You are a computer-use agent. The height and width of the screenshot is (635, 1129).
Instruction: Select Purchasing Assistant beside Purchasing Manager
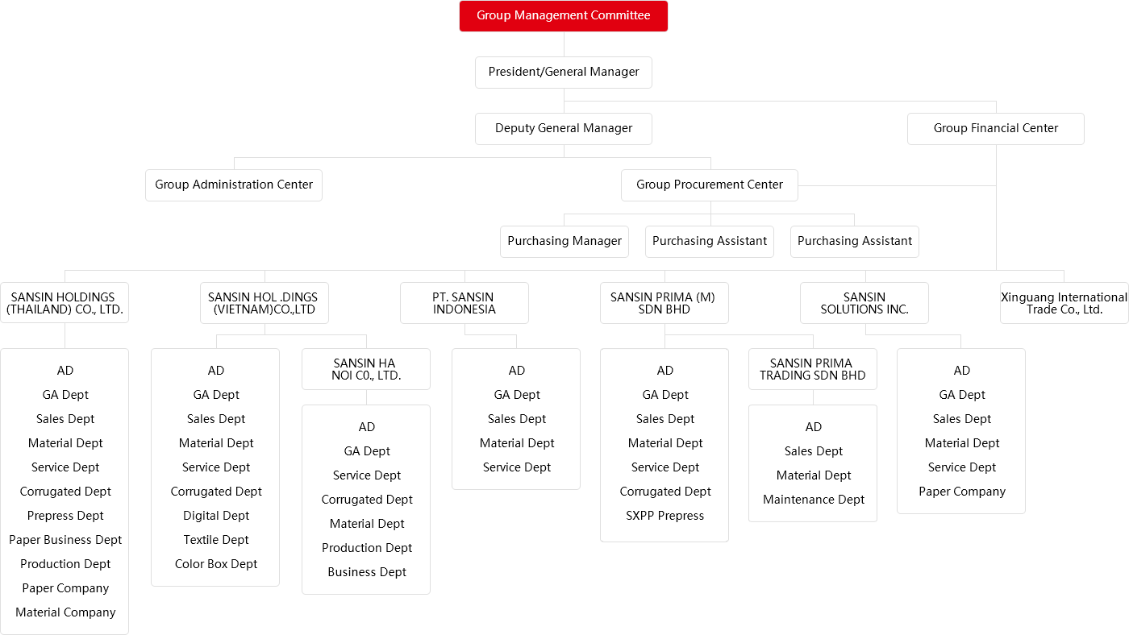pos(710,241)
